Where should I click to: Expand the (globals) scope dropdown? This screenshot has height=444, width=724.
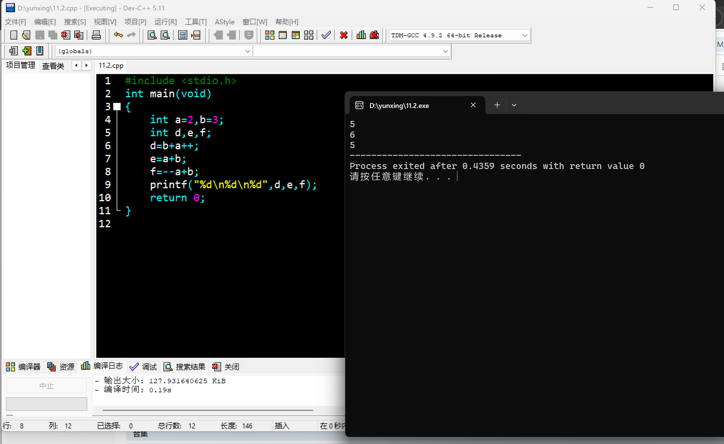coord(247,51)
